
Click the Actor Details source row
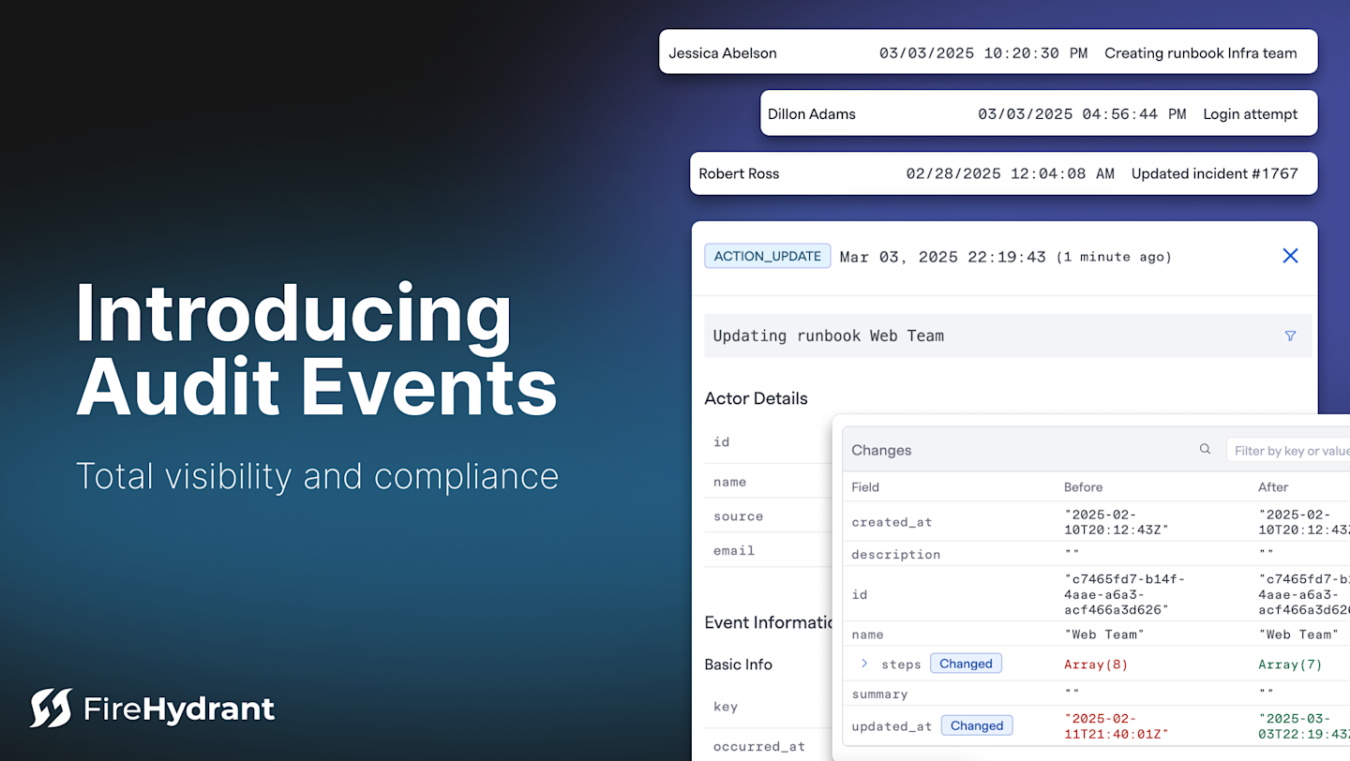pos(768,516)
